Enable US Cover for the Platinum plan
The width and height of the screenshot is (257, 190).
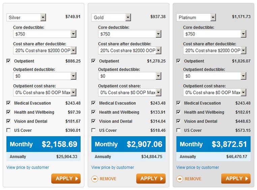coord(178,130)
